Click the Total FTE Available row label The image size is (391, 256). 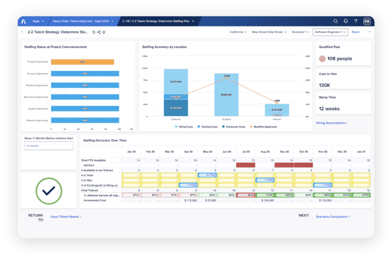pos(93,161)
